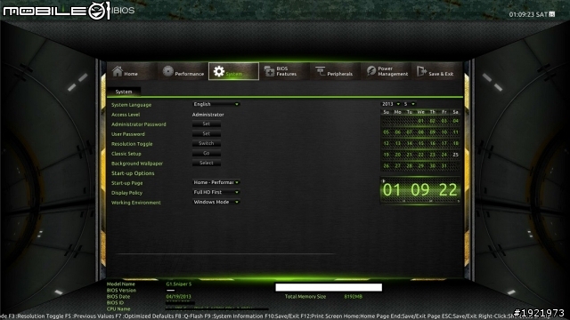Open the System Language dropdown
Screen dimensions: 570x320
click(x=216, y=104)
